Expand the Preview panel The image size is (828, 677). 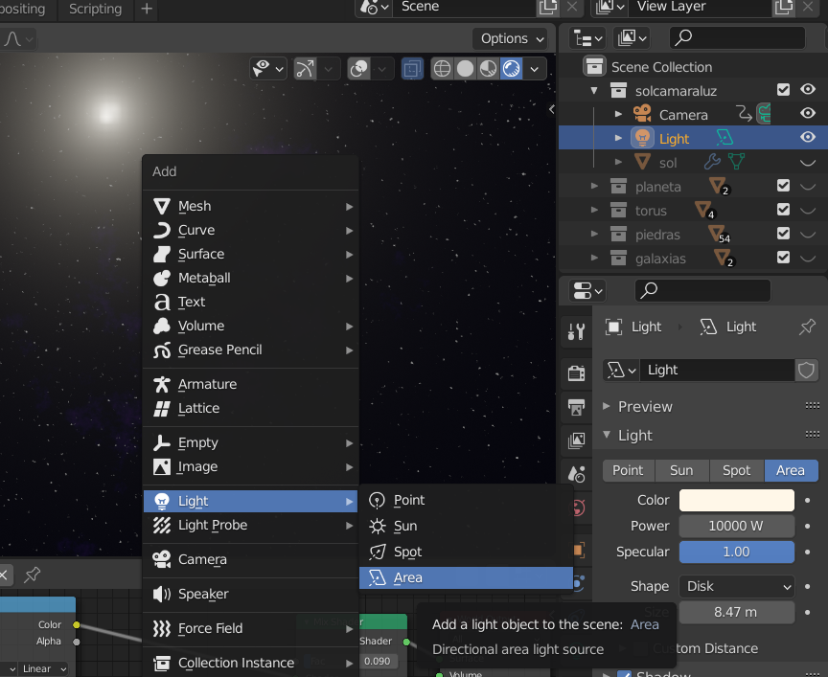pos(645,406)
